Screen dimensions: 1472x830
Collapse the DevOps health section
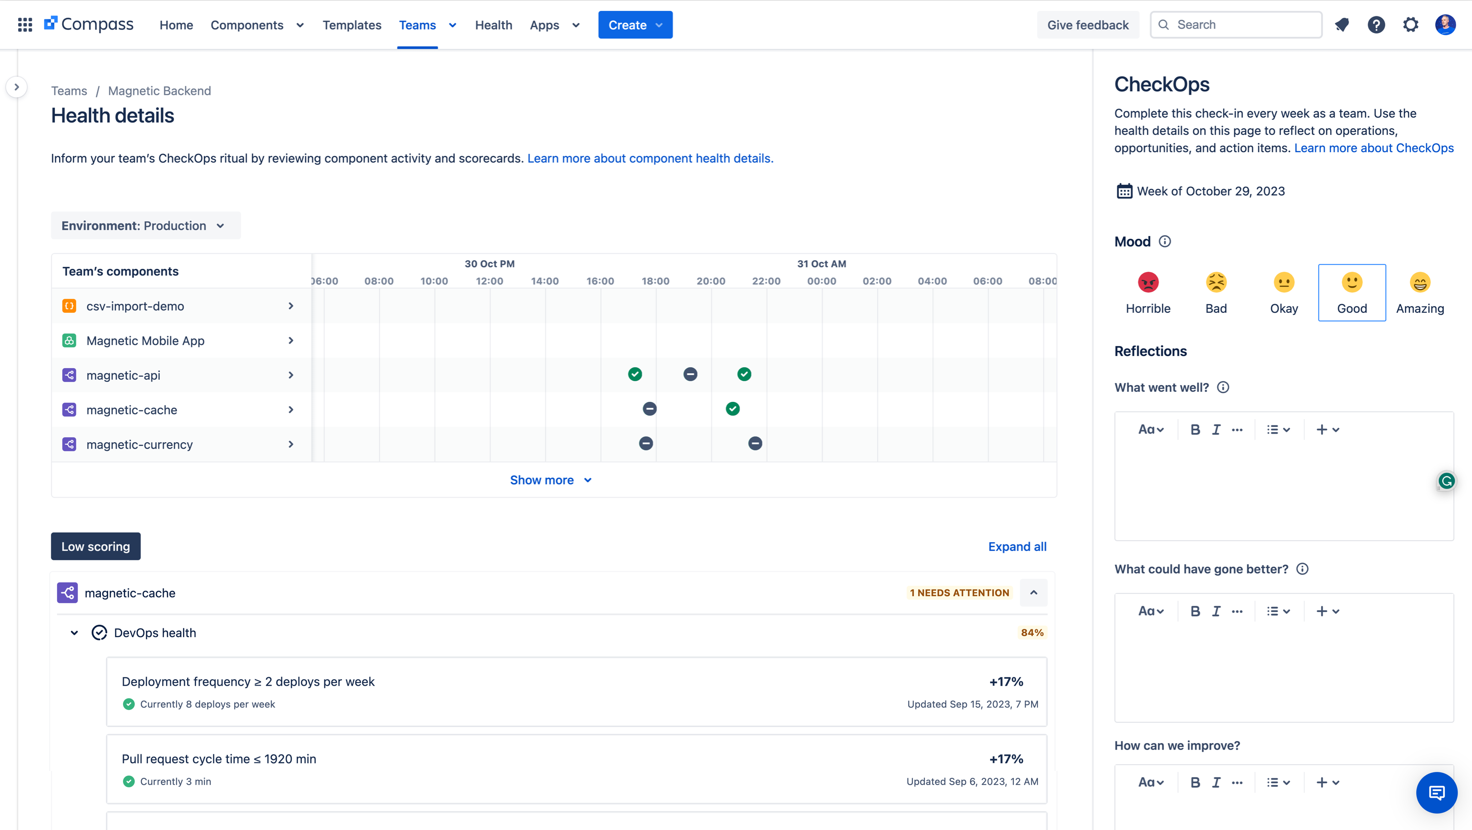coord(74,632)
